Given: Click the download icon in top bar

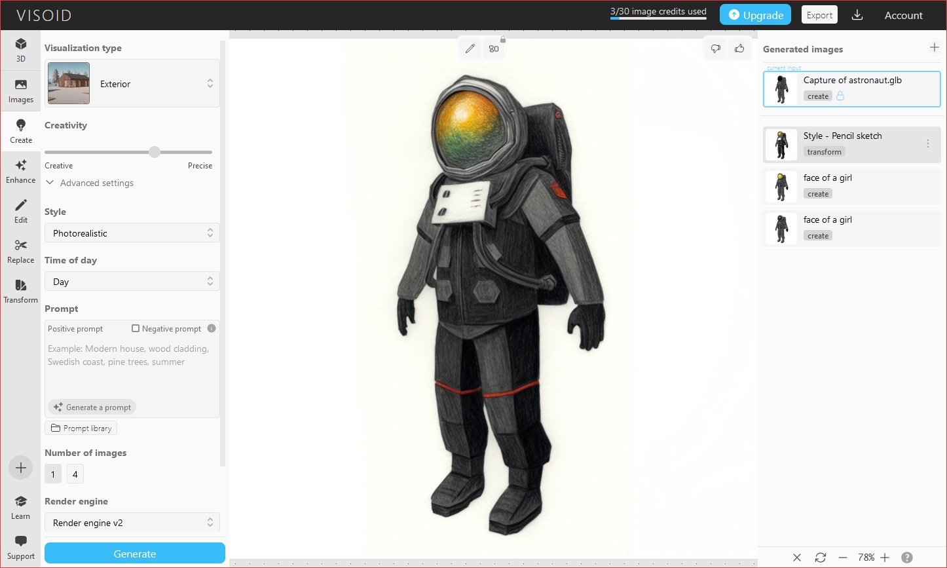Looking at the screenshot, I should tap(857, 15).
